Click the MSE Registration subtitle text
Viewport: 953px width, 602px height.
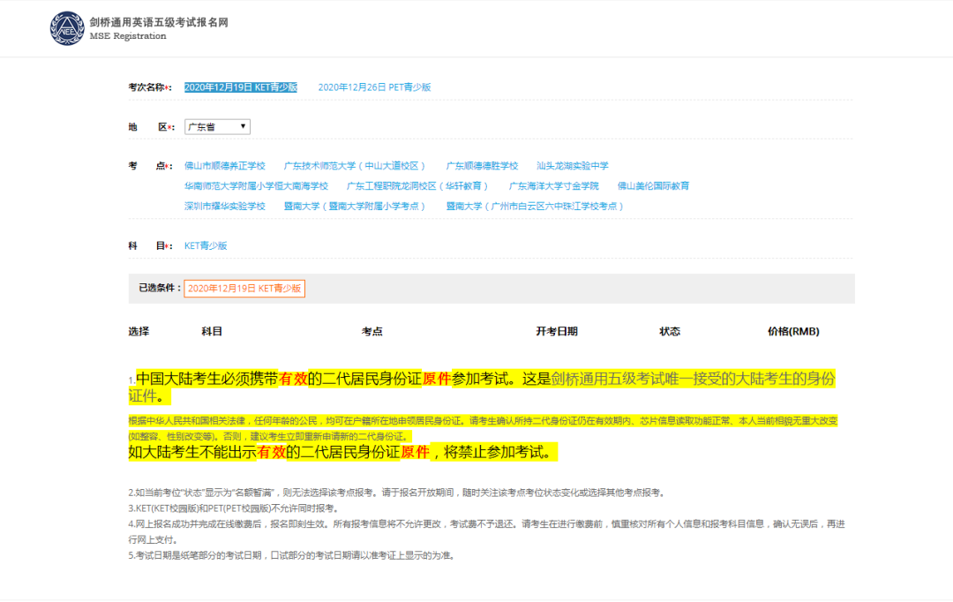128,36
